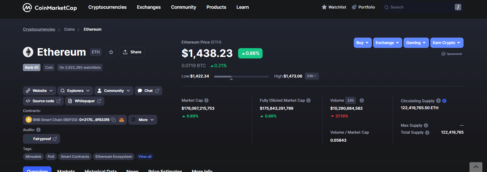The height and width of the screenshot is (172, 487).
Task: Click the $1,438.23 price value
Action: (207, 53)
